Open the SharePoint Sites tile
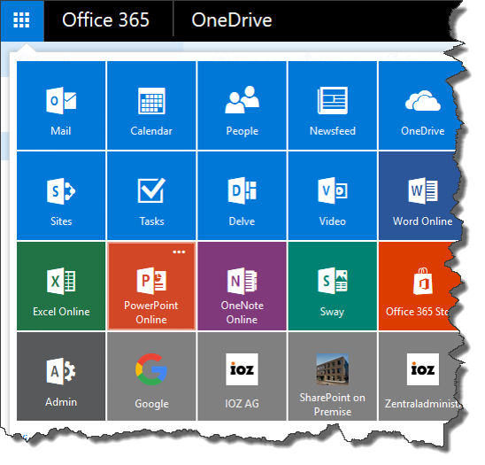Image resolution: width=485 pixels, height=465 pixels. coord(61,196)
